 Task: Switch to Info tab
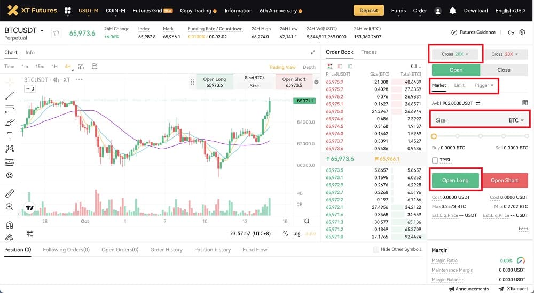(30, 52)
